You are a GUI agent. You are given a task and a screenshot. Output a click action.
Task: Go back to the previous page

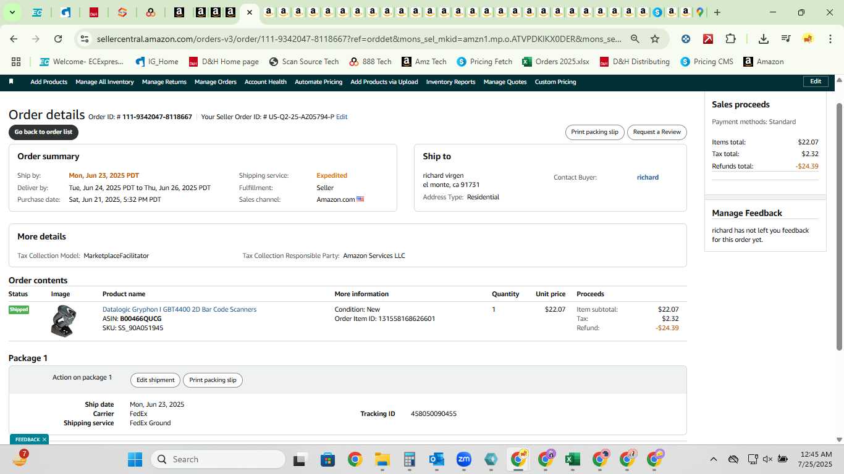(14, 39)
